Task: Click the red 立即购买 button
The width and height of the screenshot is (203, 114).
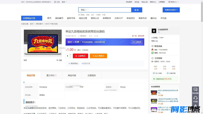Action: (x=80, y=56)
